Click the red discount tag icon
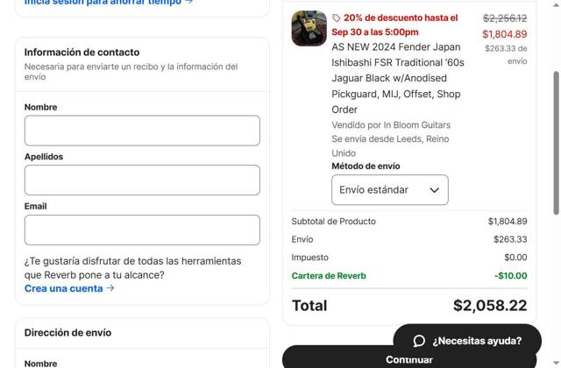Image resolution: width=561 pixels, height=368 pixels. tap(337, 18)
